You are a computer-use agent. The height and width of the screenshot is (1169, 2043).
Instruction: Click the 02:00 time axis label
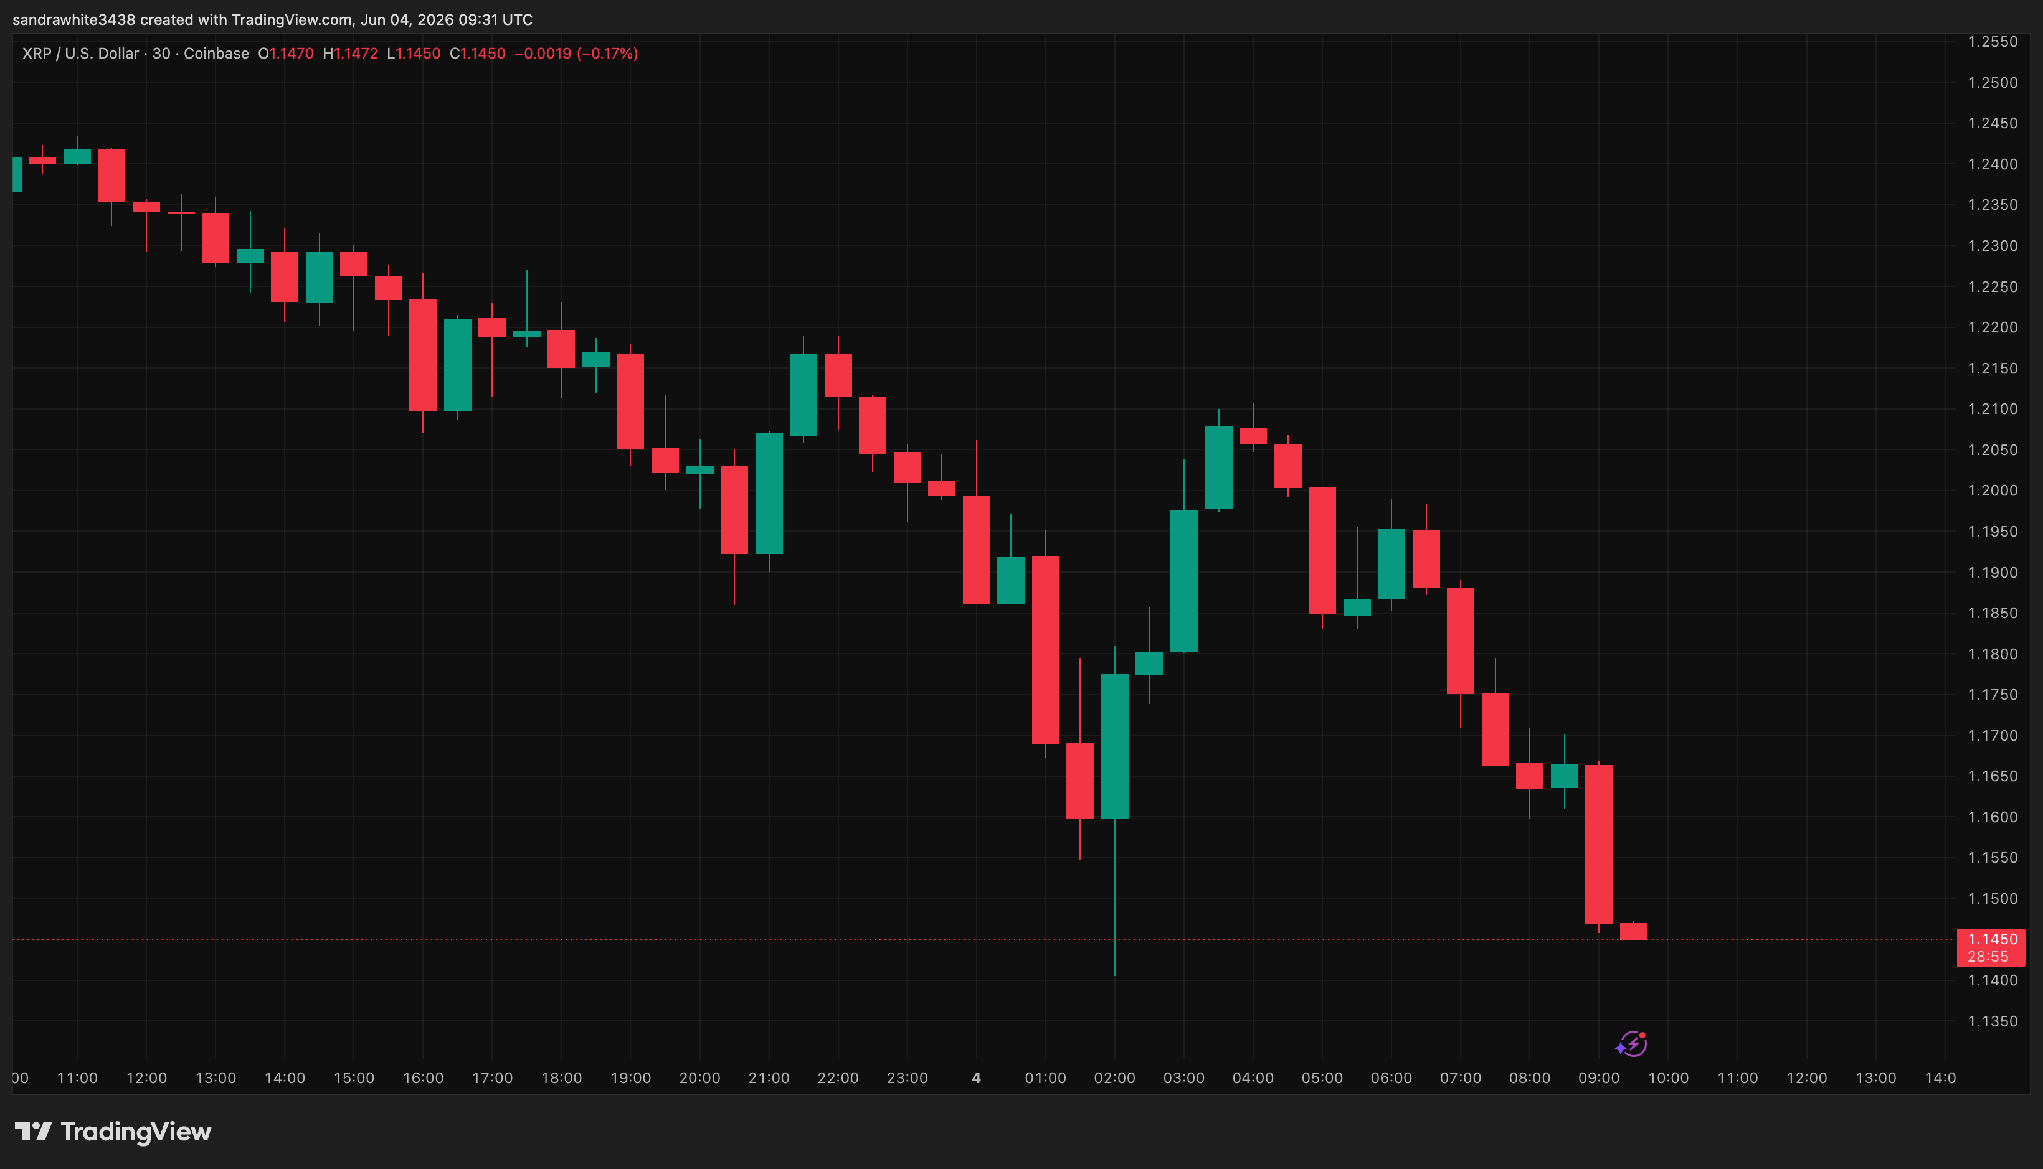[1114, 1078]
